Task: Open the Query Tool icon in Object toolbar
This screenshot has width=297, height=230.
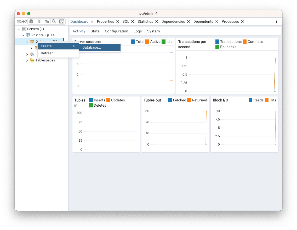Action: point(31,21)
